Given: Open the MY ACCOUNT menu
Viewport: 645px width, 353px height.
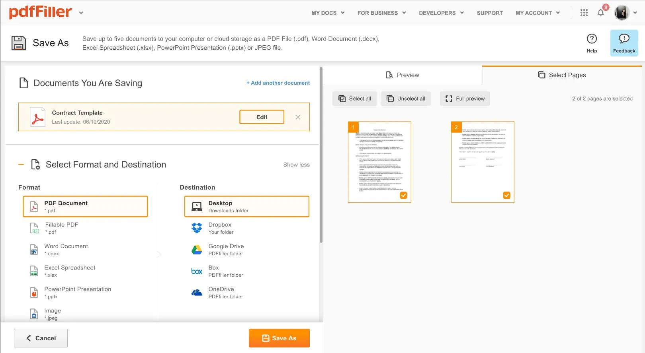Looking at the screenshot, I should click(537, 13).
